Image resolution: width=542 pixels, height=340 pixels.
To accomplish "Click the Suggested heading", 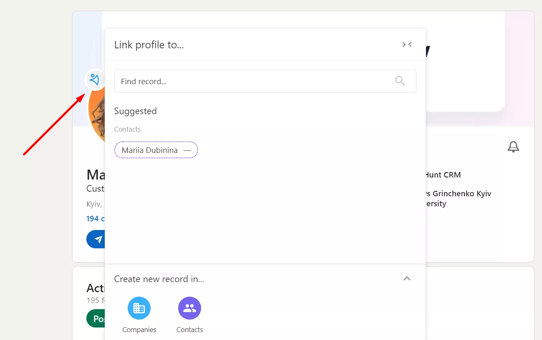I will coord(136,111).
